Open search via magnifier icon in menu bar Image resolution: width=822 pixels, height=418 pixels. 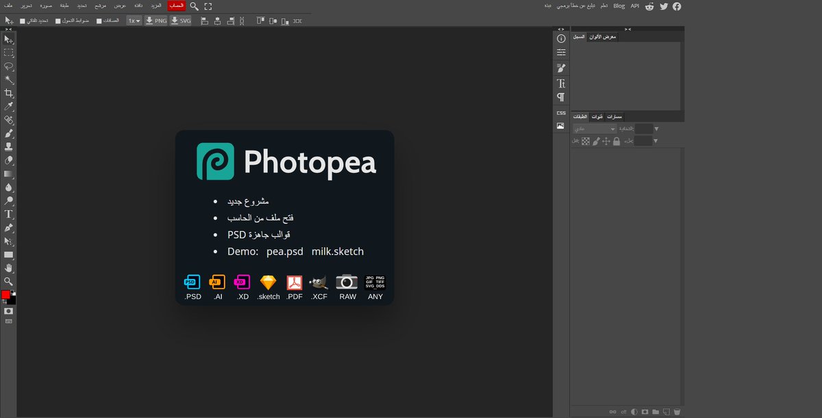click(x=195, y=5)
